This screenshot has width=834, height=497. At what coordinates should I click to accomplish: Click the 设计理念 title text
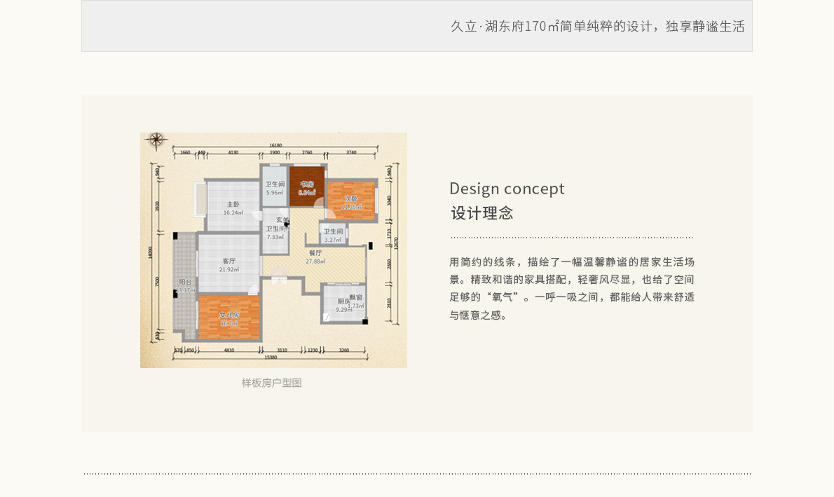(482, 213)
